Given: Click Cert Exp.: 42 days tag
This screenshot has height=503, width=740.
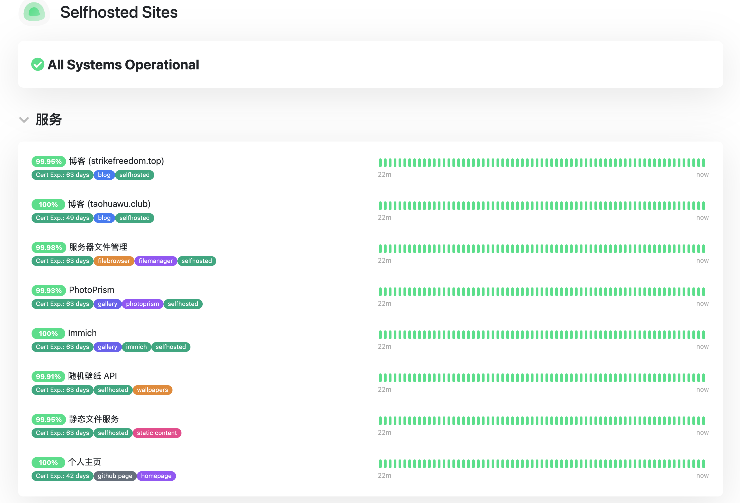Looking at the screenshot, I should 62,476.
